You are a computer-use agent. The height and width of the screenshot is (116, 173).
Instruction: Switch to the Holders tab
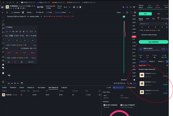(x=31, y=87)
